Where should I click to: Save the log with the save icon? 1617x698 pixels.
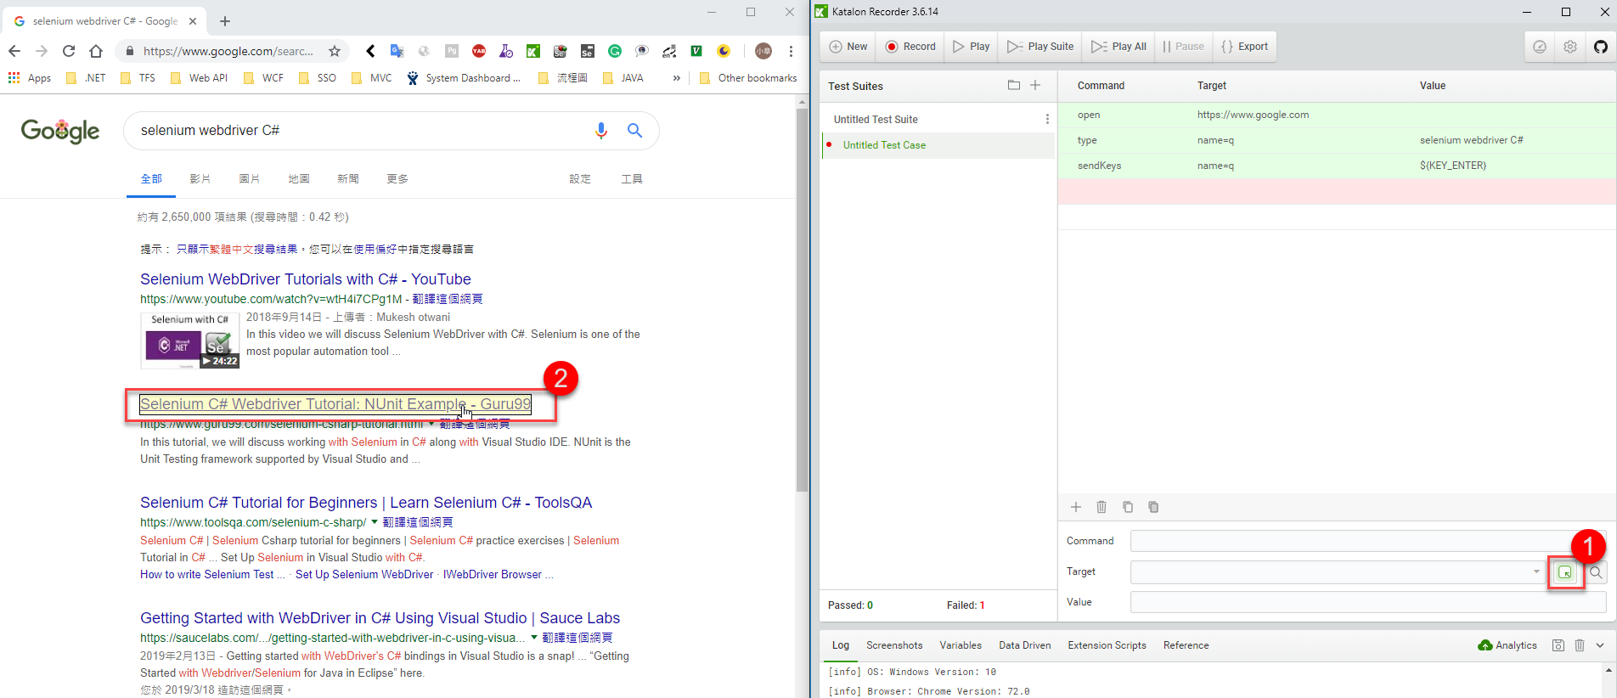(1558, 645)
